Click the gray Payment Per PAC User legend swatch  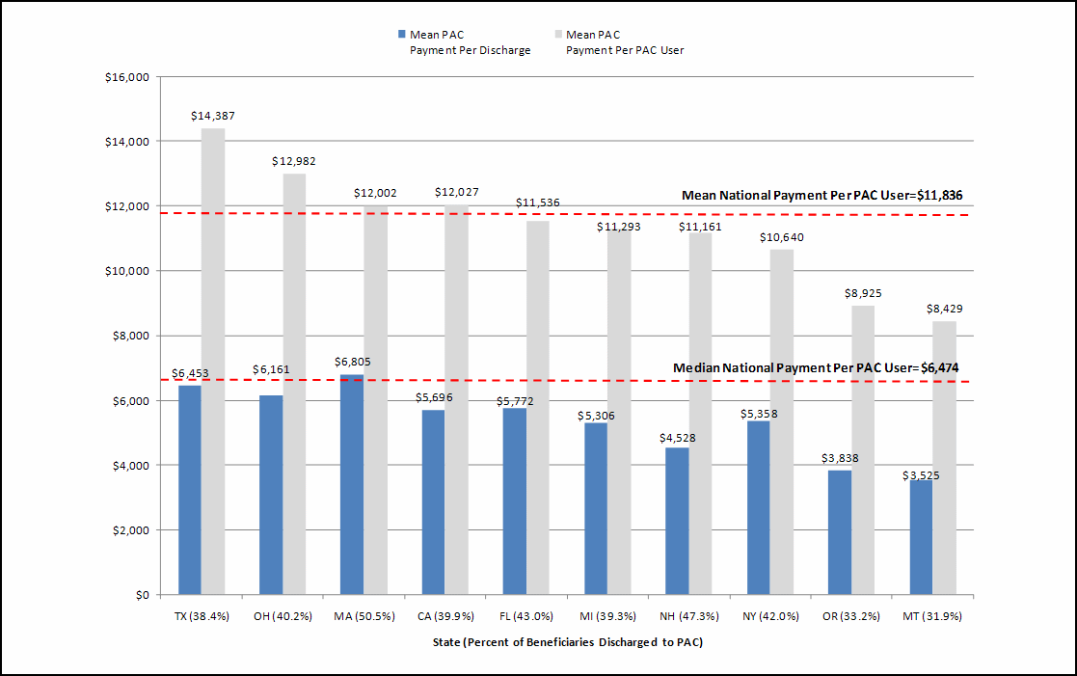[x=556, y=35]
